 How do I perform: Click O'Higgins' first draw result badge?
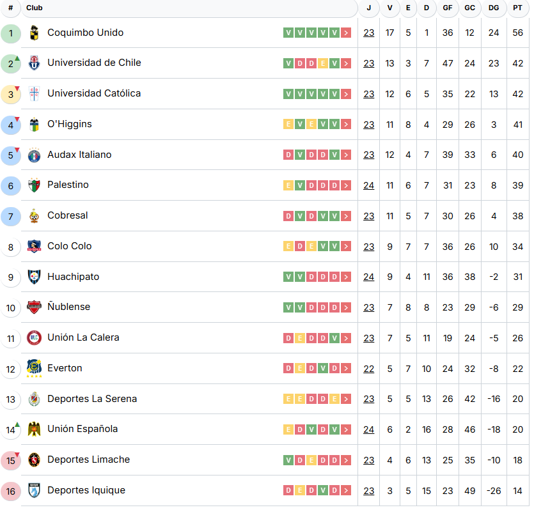288,124
